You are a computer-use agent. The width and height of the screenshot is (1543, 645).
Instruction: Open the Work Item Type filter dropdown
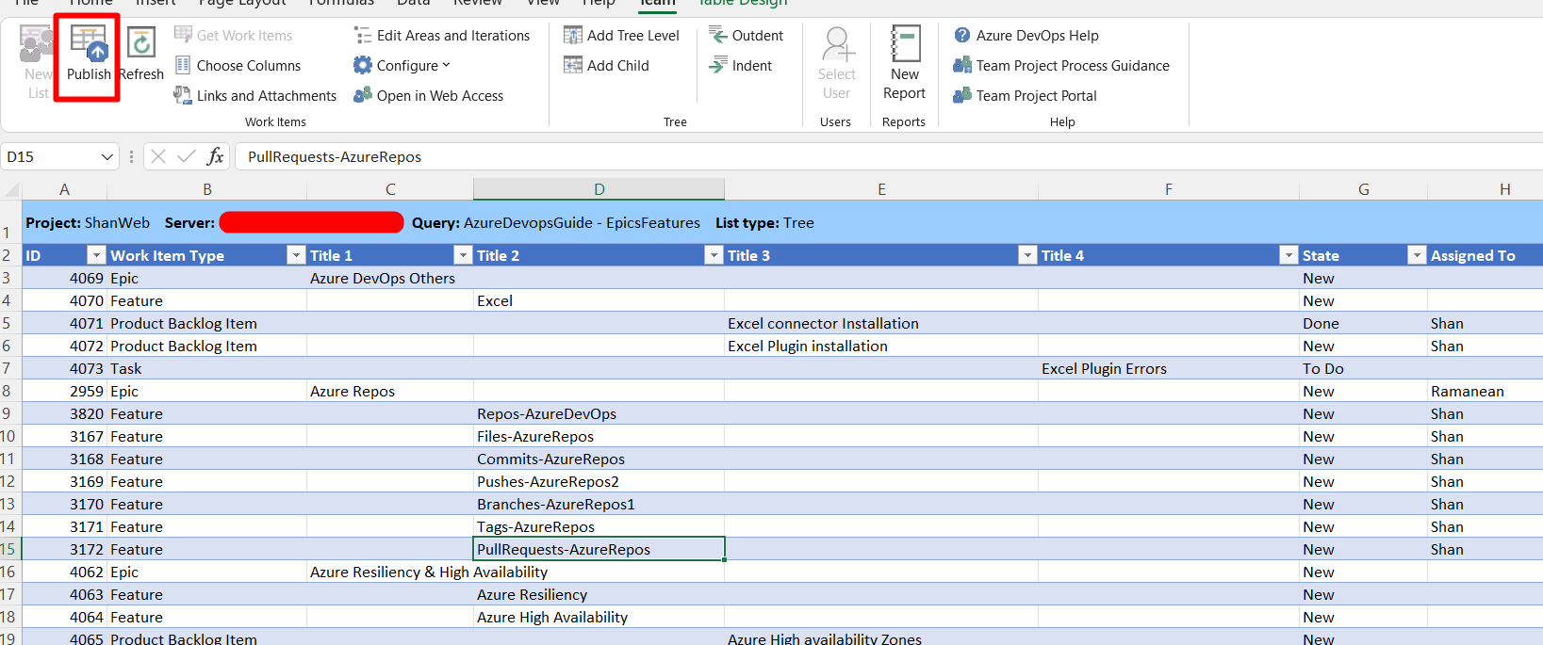[296, 255]
